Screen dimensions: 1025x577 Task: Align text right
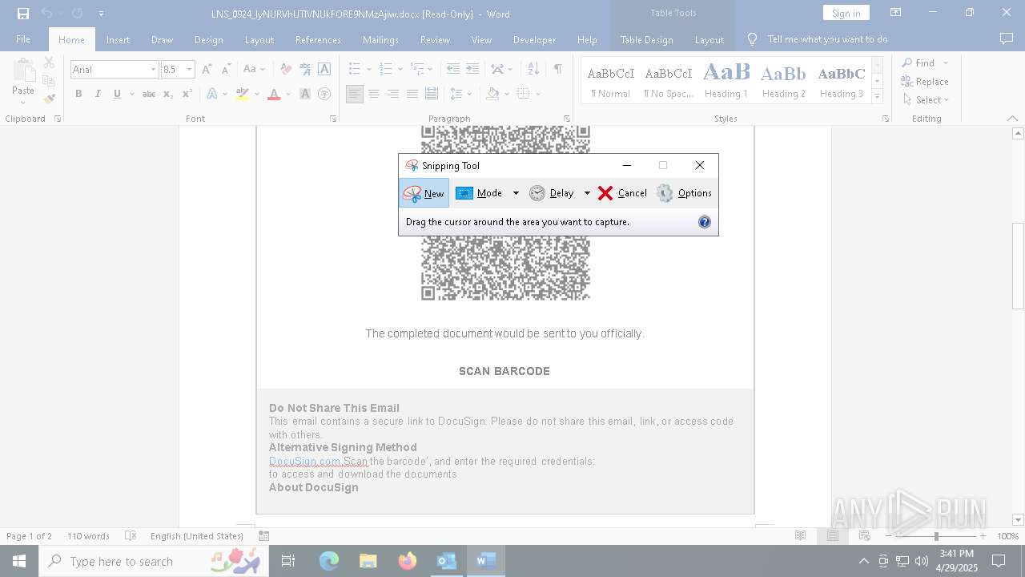[x=393, y=94]
